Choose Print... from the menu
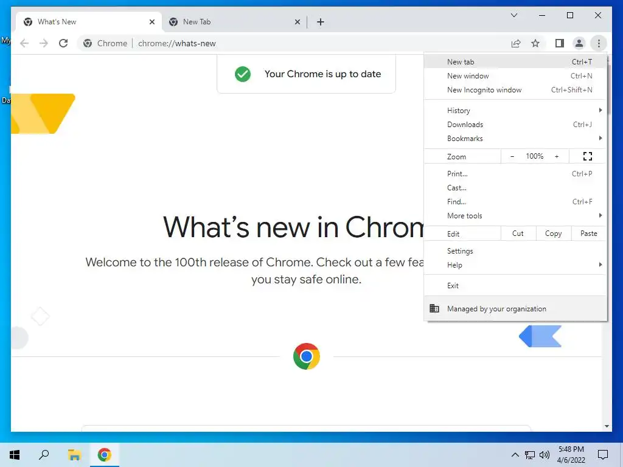This screenshot has width=623, height=467. 515,173
